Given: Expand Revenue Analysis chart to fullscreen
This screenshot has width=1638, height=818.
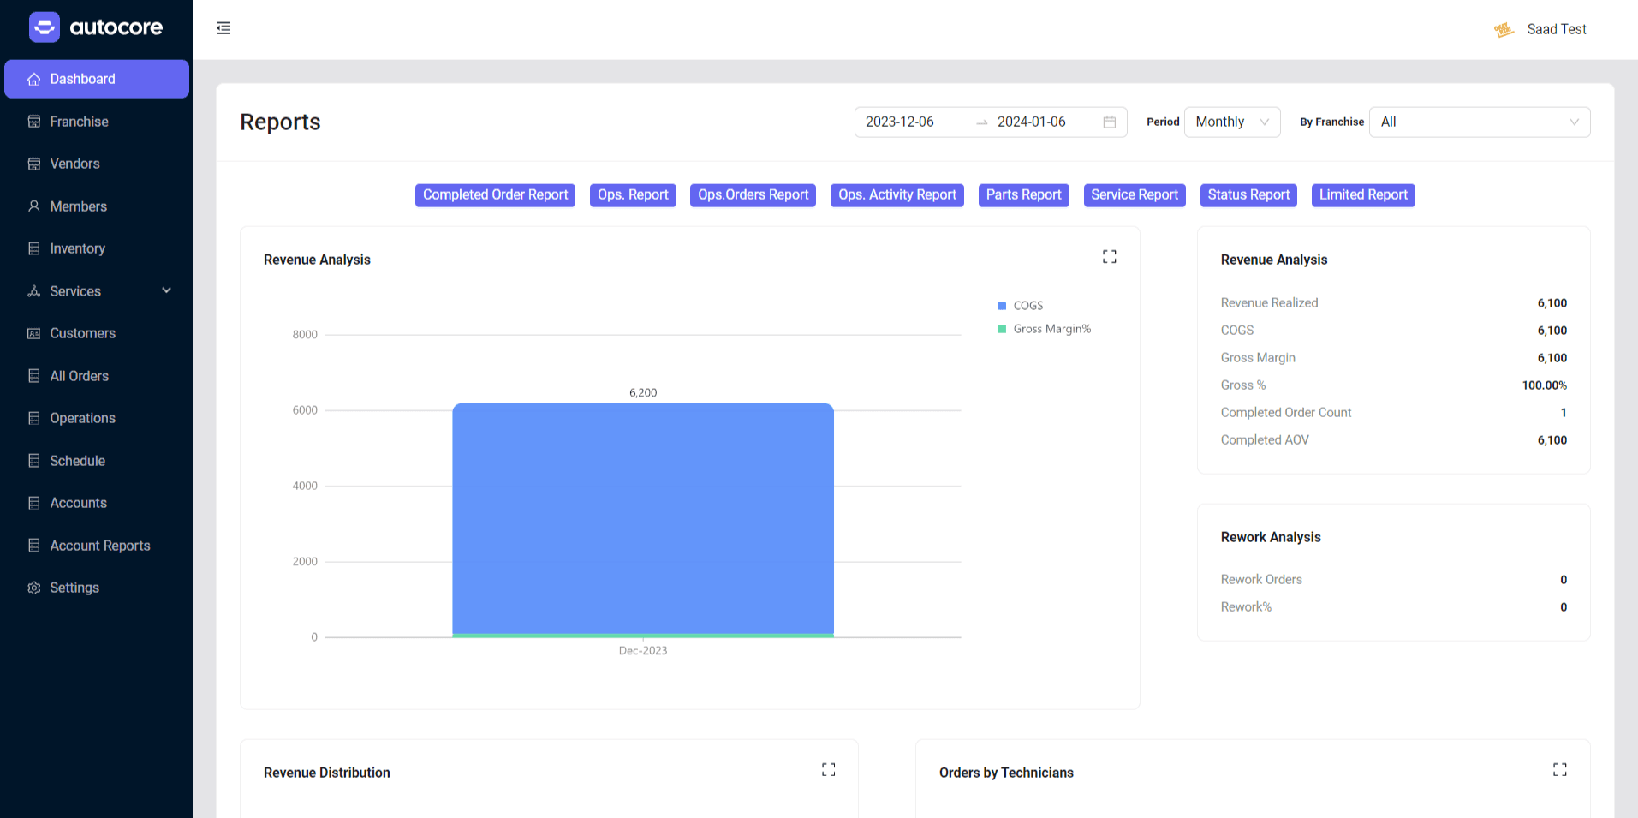Looking at the screenshot, I should (x=1110, y=257).
